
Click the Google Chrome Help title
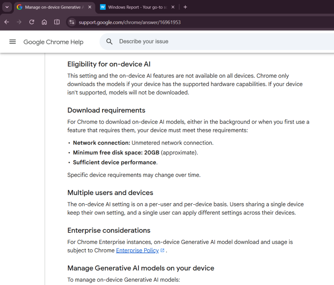[x=53, y=42]
